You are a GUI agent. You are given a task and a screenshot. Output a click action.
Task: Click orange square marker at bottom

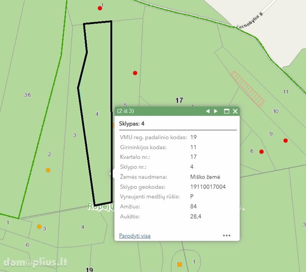coord(179,264)
